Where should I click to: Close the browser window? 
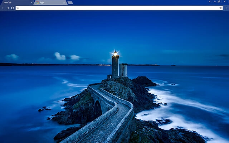tap(225, 1)
